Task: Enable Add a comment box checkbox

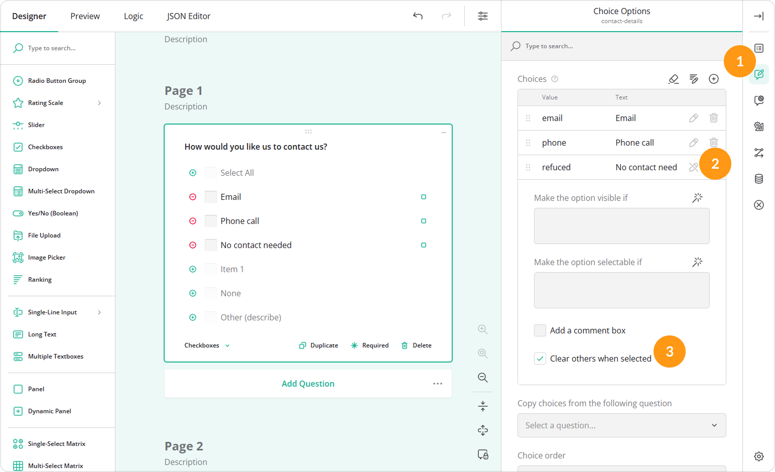Action: pyautogui.click(x=540, y=330)
